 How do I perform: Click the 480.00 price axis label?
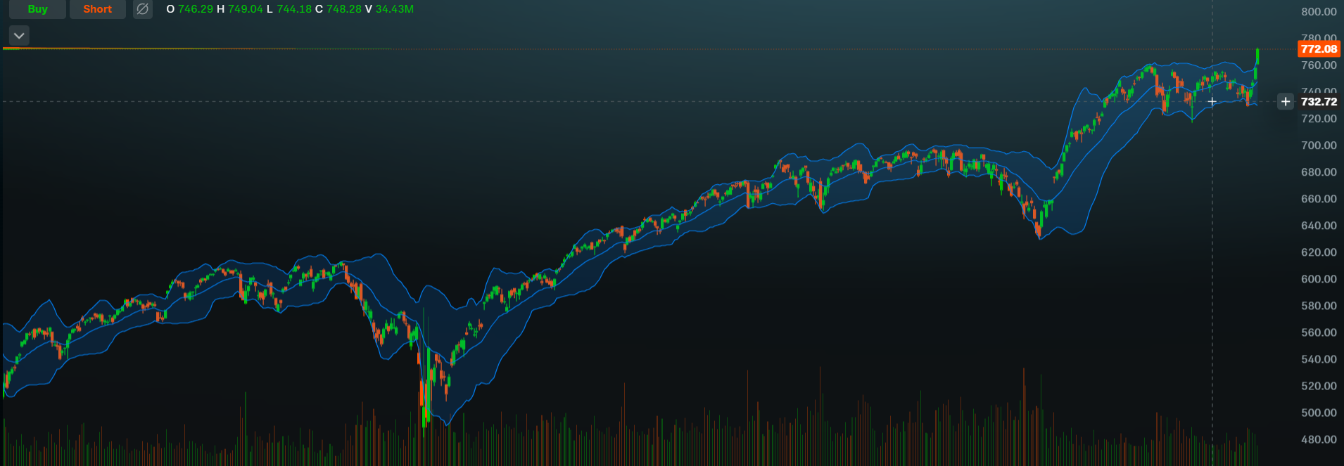click(1319, 439)
